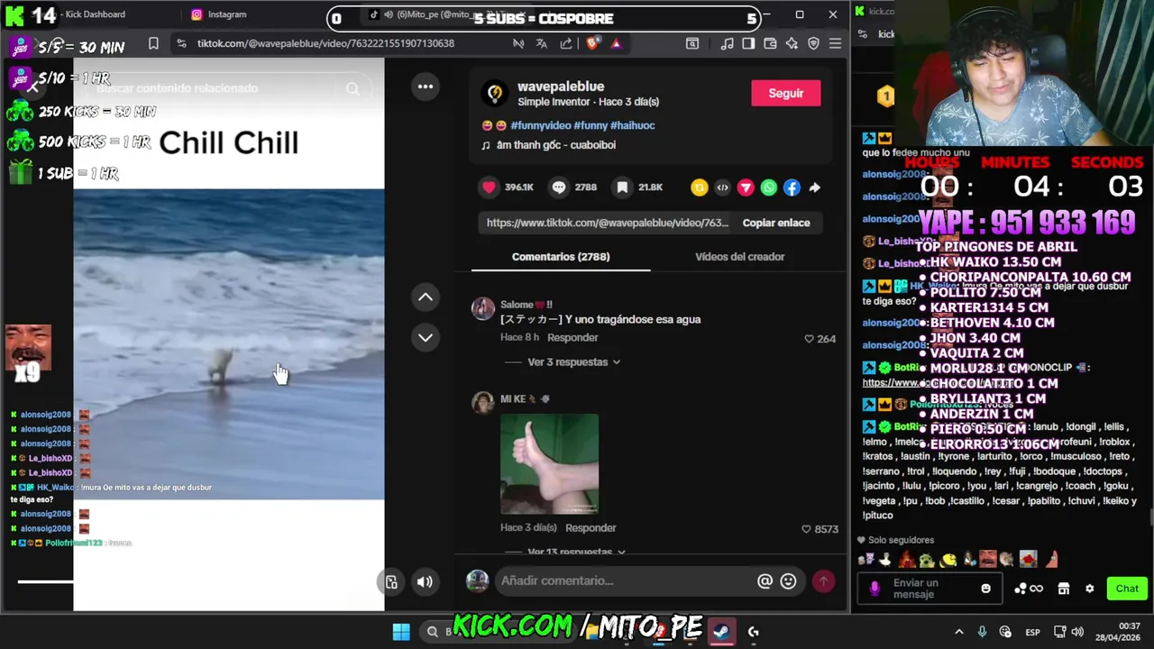Follow wavepaleblue with Seguir button

click(x=785, y=94)
